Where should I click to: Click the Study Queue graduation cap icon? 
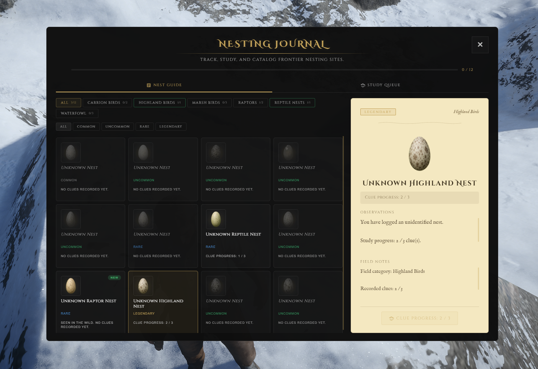[363, 85]
